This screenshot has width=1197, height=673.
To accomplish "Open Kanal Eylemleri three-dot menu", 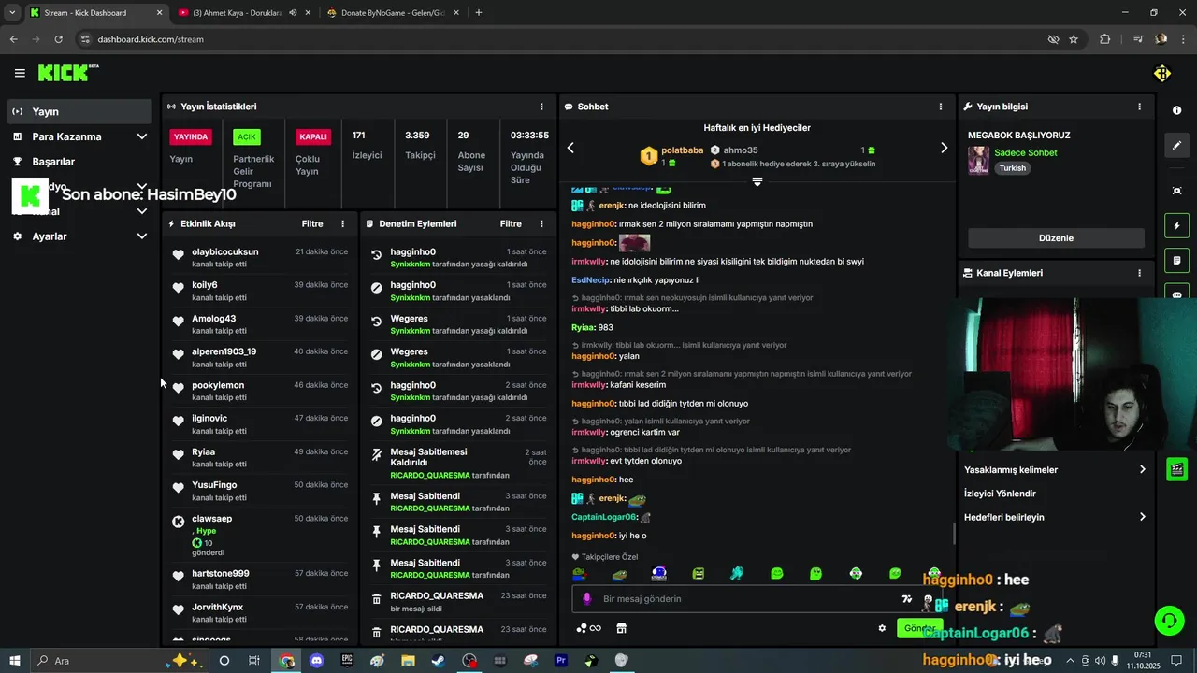I will pyautogui.click(x=1139, y=273).
